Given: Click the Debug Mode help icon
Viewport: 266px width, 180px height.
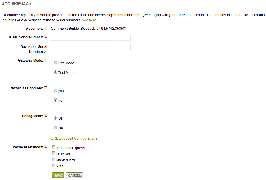Looking at the screenshot, I should (x=46, y=116).
